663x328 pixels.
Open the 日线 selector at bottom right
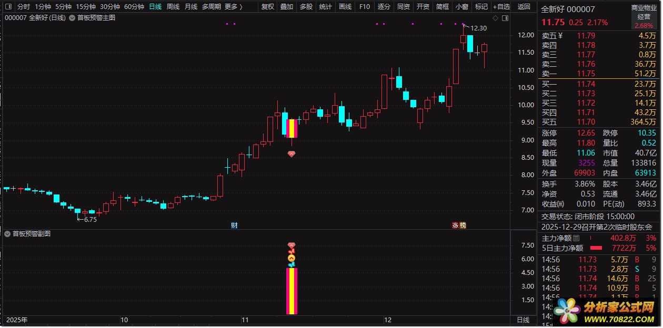pyautogui.click(x=524, y=320)
